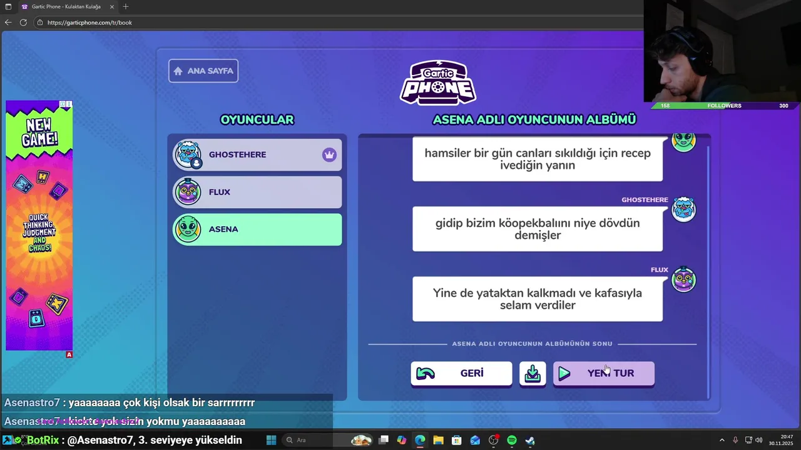Click the GERİ back button

coord(461,373)
